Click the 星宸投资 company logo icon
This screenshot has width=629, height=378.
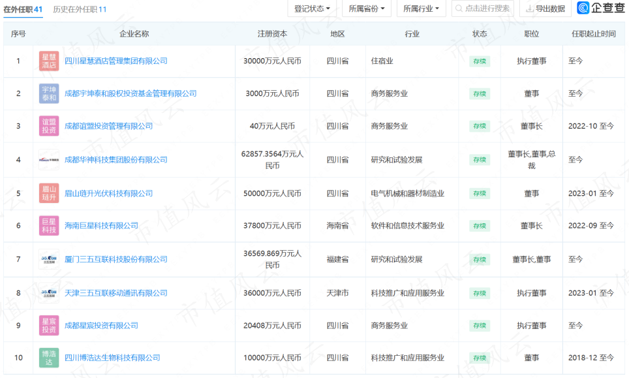(49, 325)
